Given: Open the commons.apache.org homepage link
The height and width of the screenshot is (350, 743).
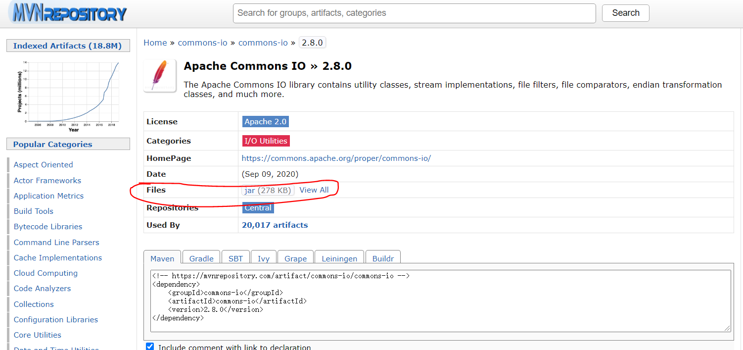Looking at the screenshot, I should 336,158.
